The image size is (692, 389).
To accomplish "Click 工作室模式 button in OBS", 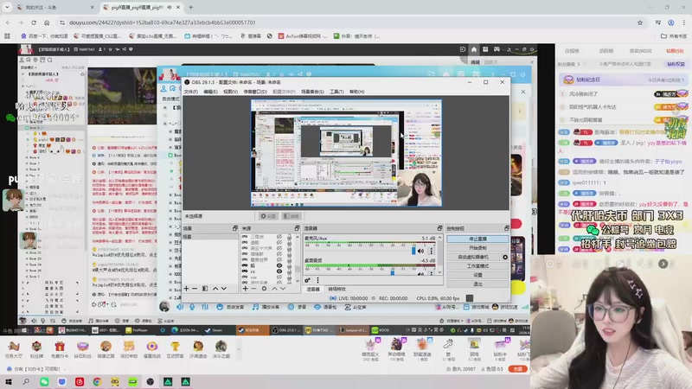I will pyautogui.click(x=477, y=266).
